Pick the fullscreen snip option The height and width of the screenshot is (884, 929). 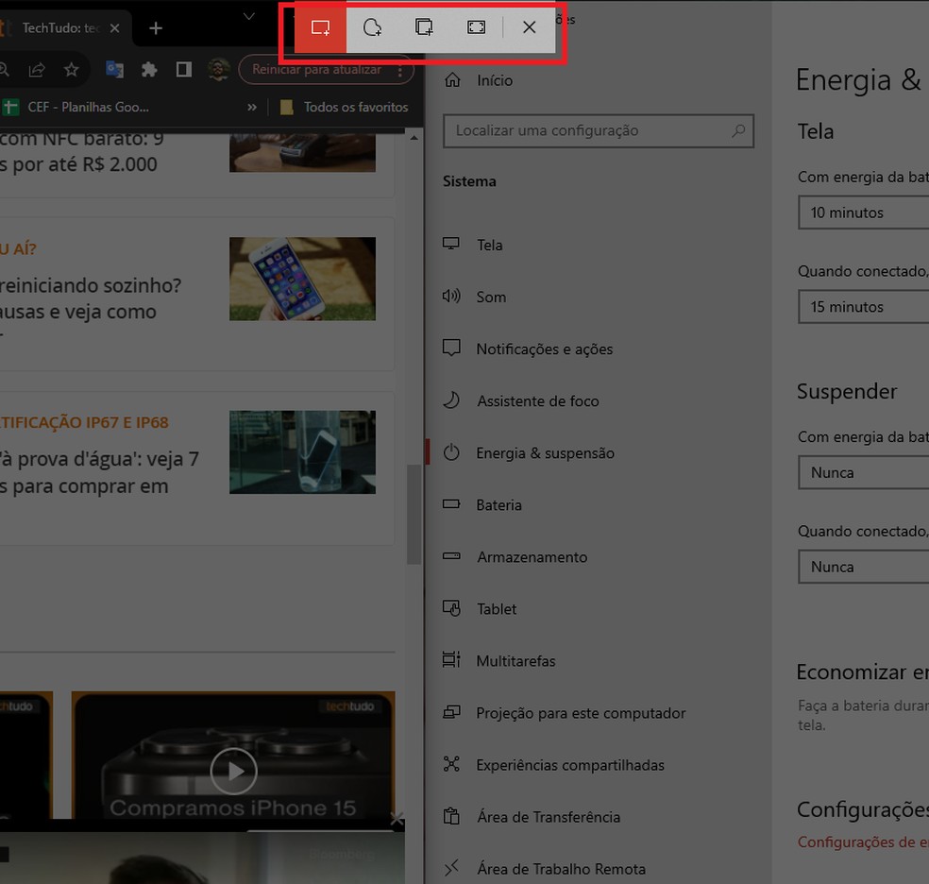[x=477, y=27]
